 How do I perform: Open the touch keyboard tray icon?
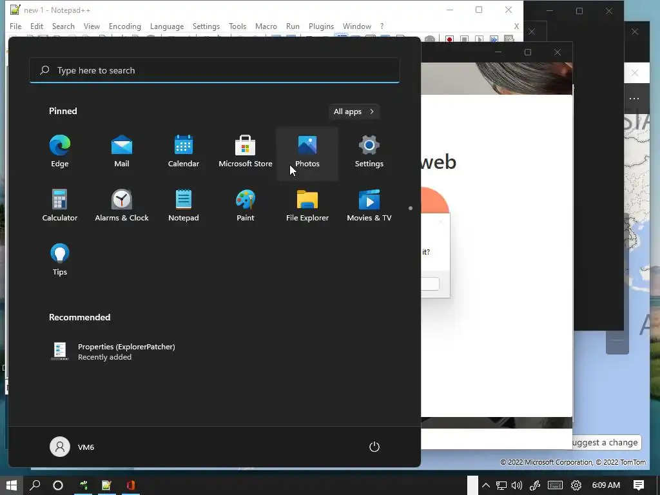coord(555,485)
